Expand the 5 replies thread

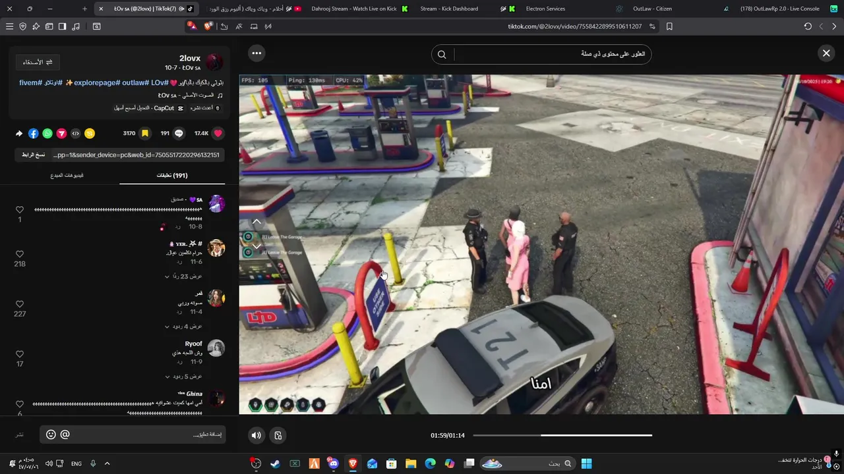183,377
